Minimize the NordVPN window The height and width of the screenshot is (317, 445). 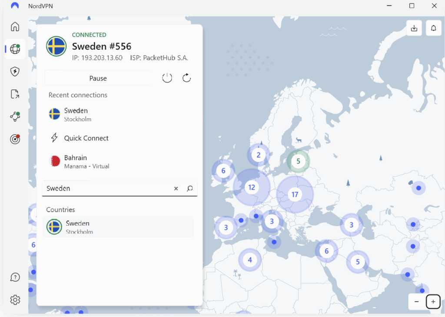tap(389, 6)
